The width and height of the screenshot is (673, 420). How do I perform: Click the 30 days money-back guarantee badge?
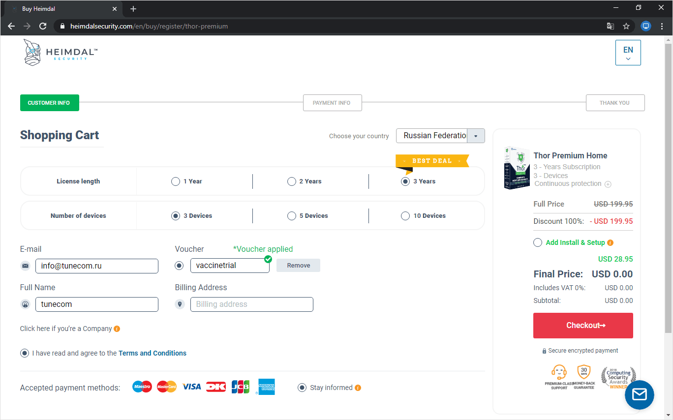[x=584, y=377]
